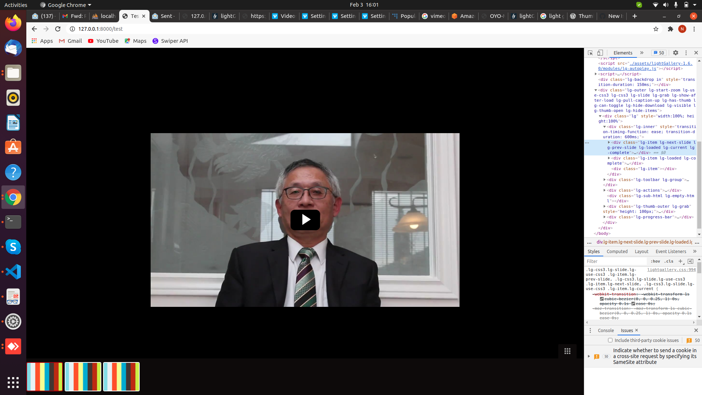Toggle the .cls class editor button
702x395 pixels.
click(669, 261)
